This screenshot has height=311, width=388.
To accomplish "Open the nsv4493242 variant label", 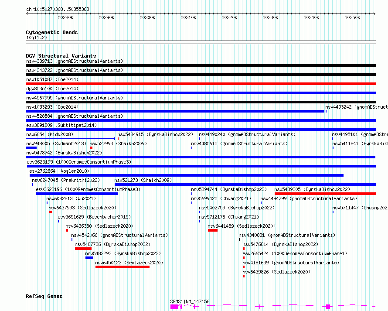I will 357,107.
